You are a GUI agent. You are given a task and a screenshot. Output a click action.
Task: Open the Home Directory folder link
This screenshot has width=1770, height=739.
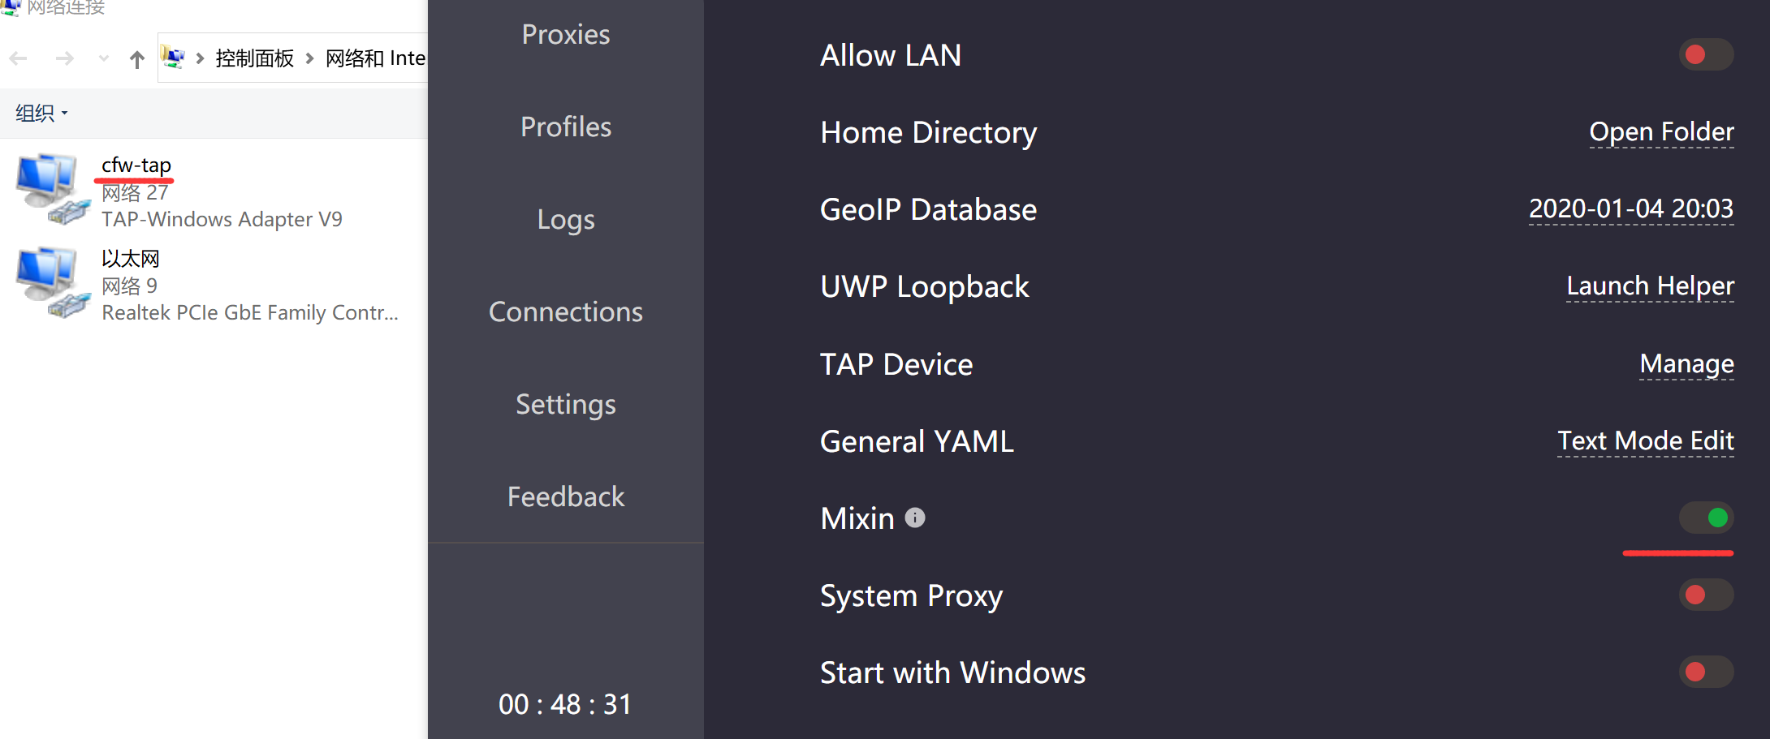pyautogui.click(x=1661, y=131)
